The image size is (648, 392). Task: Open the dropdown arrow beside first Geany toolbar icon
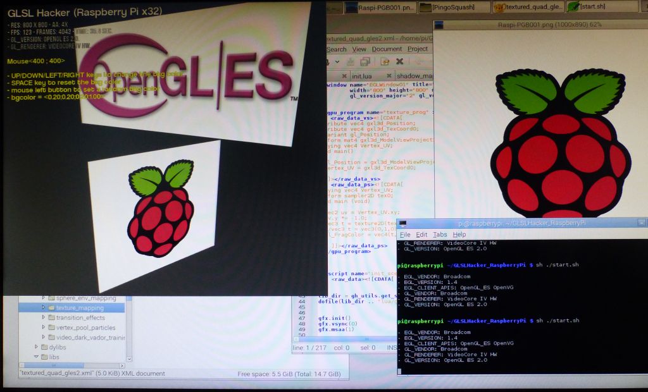click(x=337, y=61)
